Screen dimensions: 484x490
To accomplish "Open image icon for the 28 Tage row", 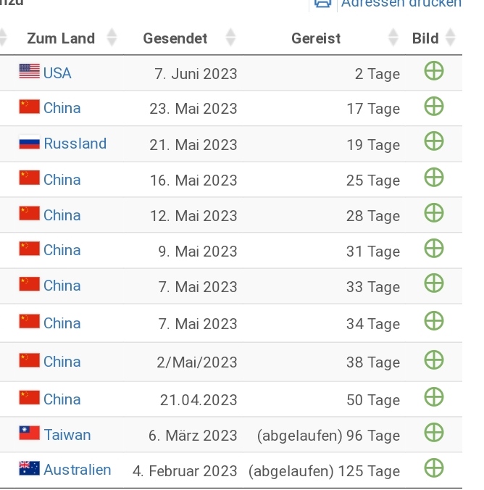I will point(434,213).
